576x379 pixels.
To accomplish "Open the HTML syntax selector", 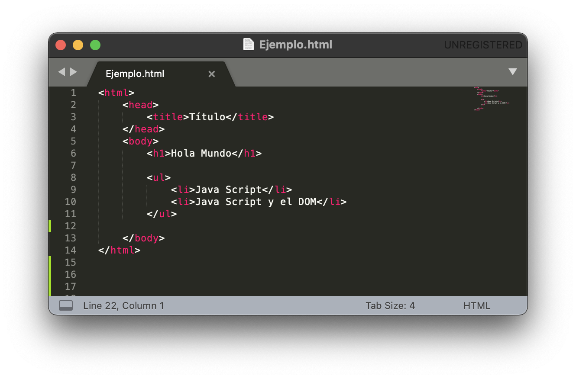I will click(x=477, y=305).
